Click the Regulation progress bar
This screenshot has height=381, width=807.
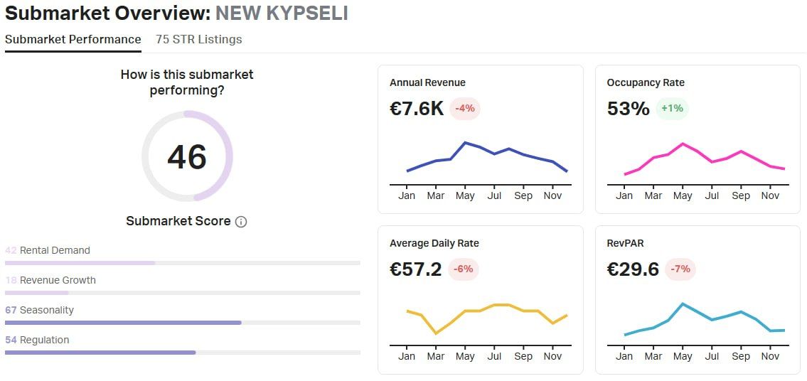click(182, 353)
